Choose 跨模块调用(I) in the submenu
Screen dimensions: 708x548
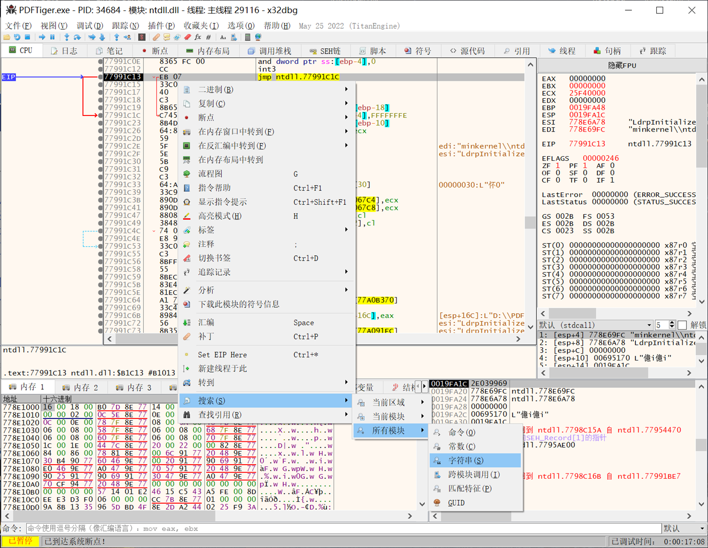(475, 474)
